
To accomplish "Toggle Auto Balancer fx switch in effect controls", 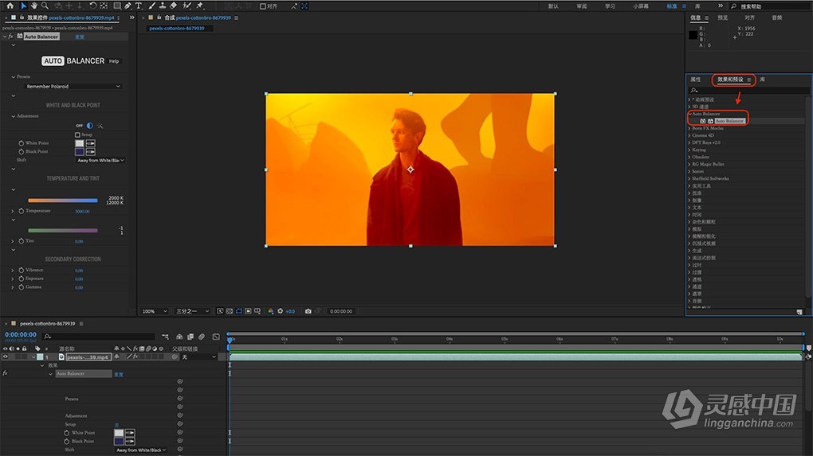I will click(11, 37).
